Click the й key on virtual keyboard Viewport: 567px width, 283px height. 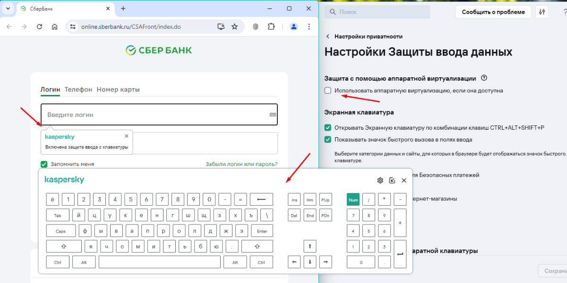pyautogui.click(x=79, y=215)
